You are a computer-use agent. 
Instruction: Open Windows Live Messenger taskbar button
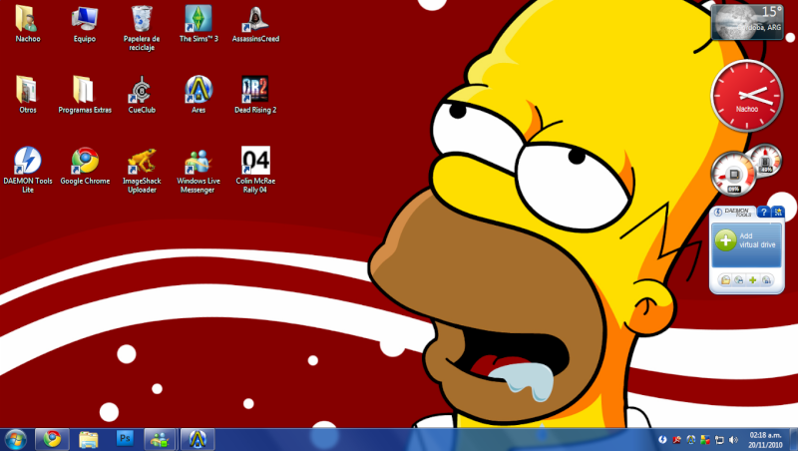coord(160,439)
